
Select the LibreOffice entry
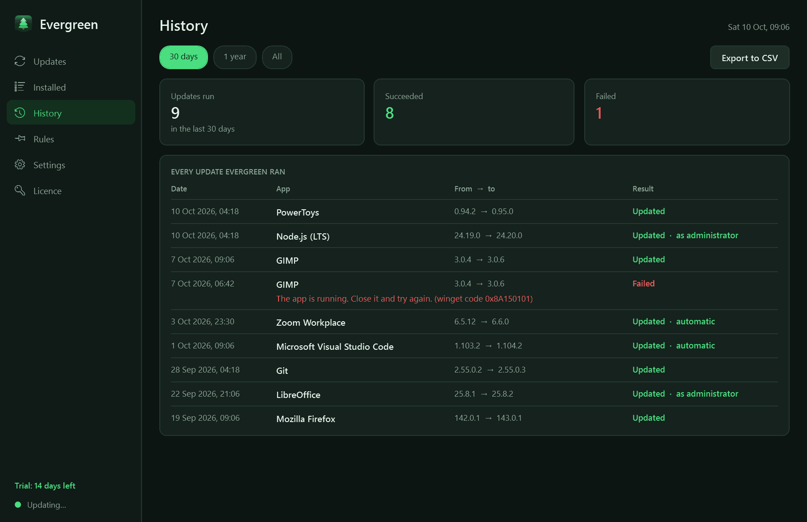click(298, 395)
